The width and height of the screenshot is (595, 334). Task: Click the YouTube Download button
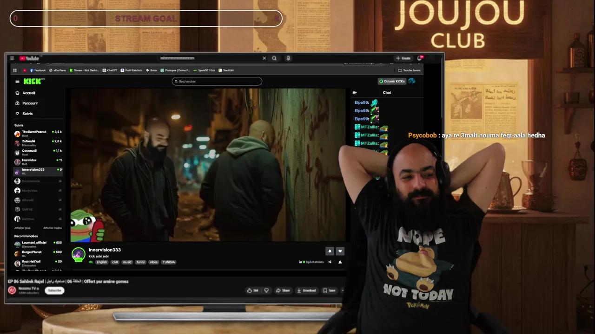[307, 290]
